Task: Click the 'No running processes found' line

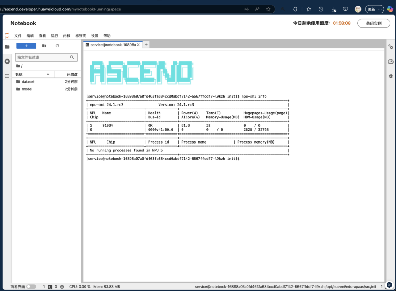Action: click(x=126, y=150)
